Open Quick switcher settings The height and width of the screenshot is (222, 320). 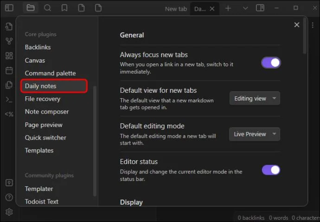click(45, 138)
